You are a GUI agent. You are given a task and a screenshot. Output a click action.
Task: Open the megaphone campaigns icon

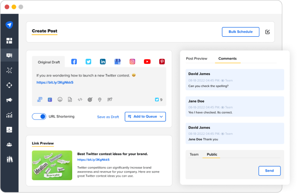(9, 100)
